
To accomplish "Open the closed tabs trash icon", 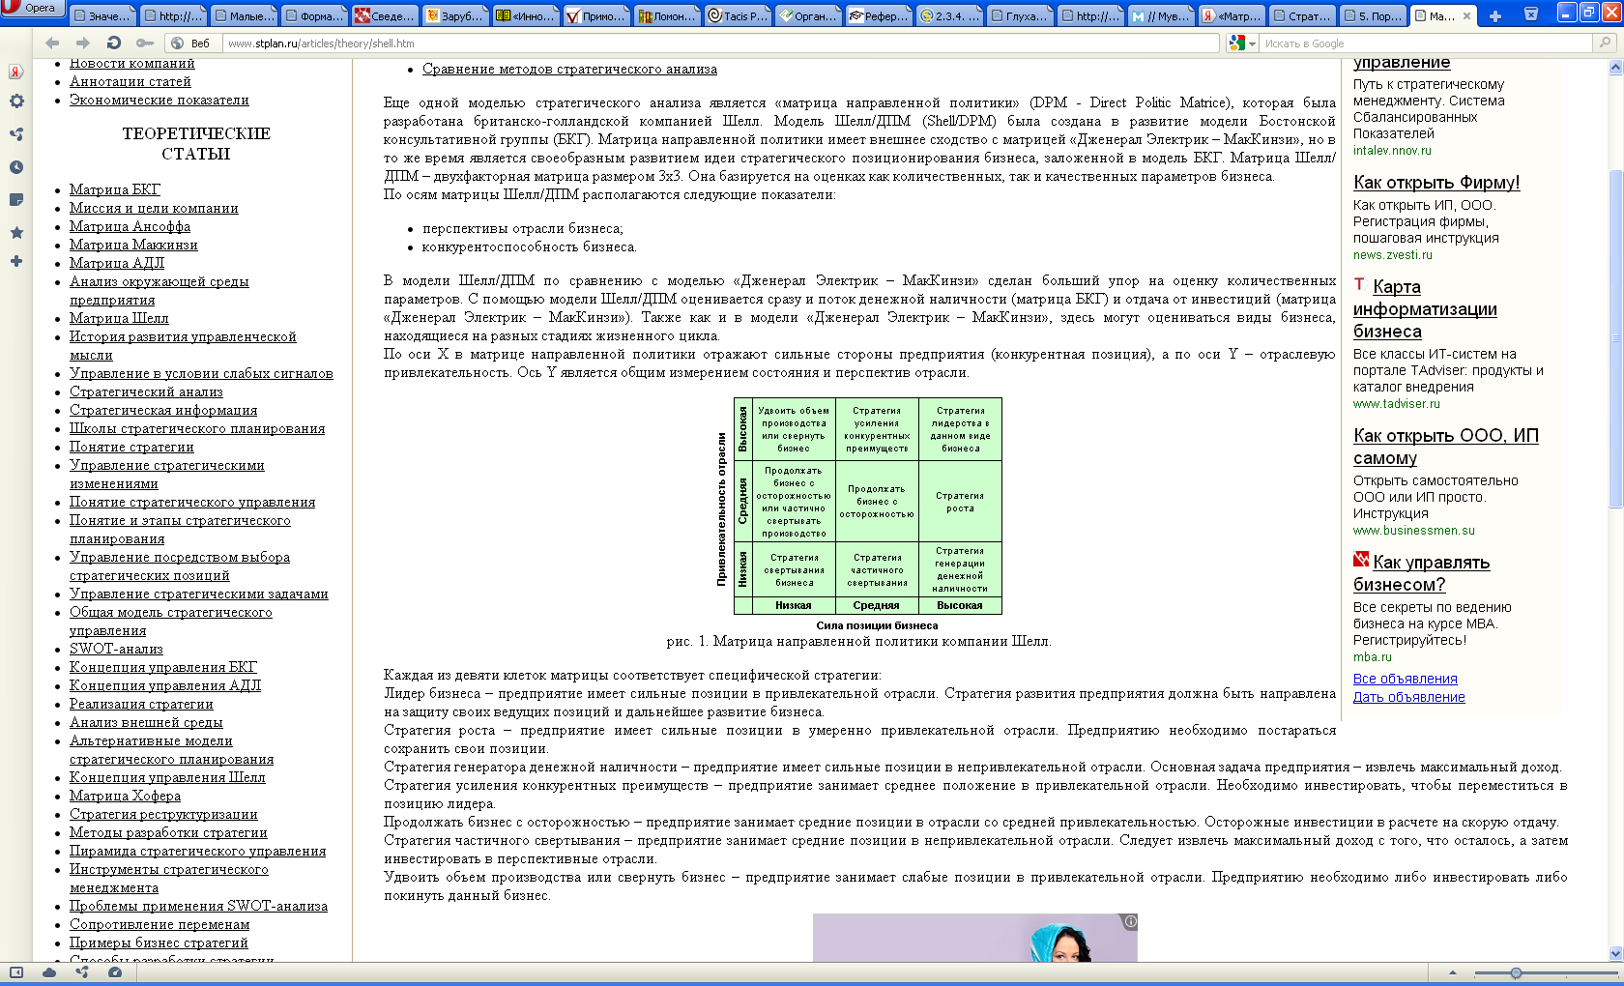I will 1531,14.
